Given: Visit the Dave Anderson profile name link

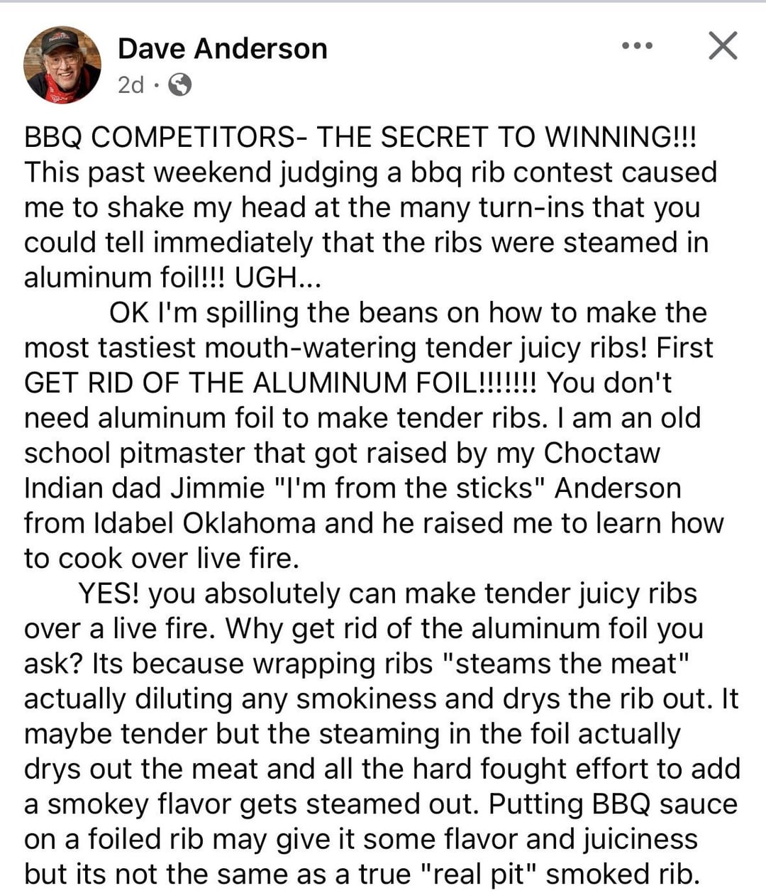Looking at the screenshot, I should click(x=223, y=48).
